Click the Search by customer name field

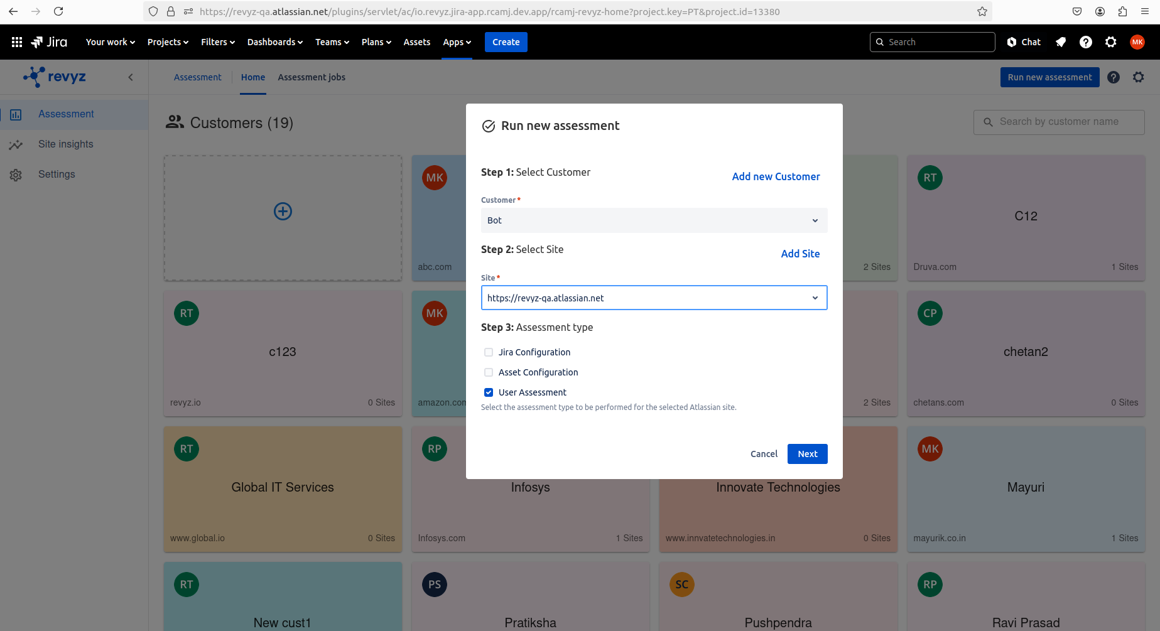[1059, 122]
